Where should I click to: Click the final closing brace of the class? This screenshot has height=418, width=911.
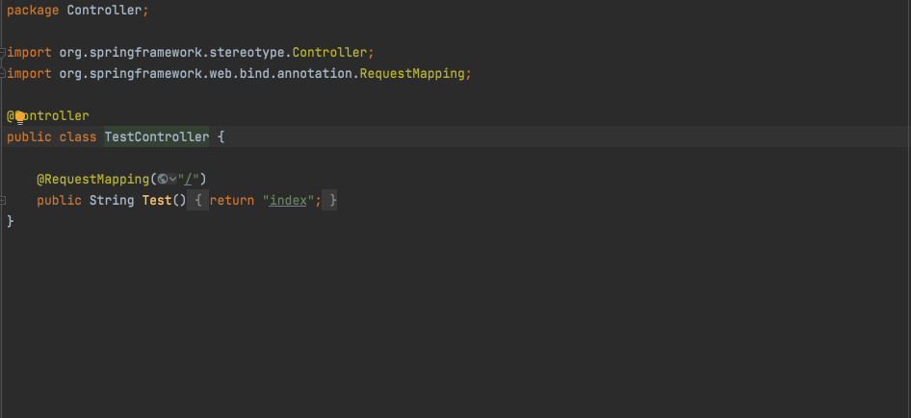pos(10,221)
